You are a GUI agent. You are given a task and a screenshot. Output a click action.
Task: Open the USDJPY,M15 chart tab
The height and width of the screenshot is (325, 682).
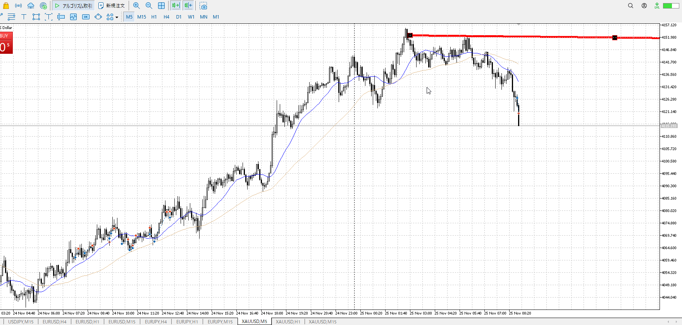click(x=21, y=322)
